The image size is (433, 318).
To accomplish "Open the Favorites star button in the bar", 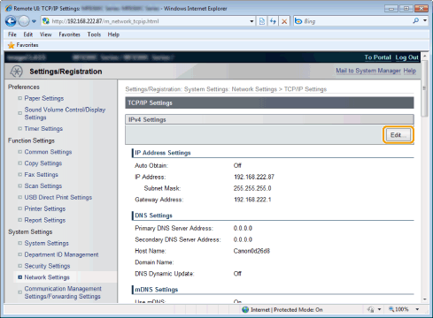I will (23, 45).
